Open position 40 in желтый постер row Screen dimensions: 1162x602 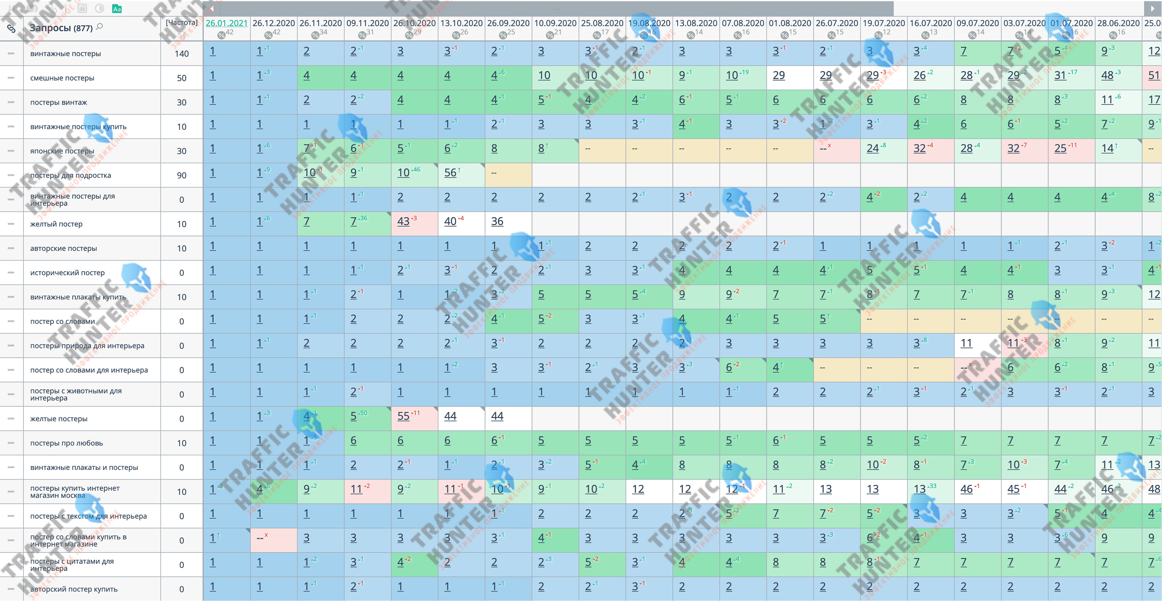click(450, 222)
